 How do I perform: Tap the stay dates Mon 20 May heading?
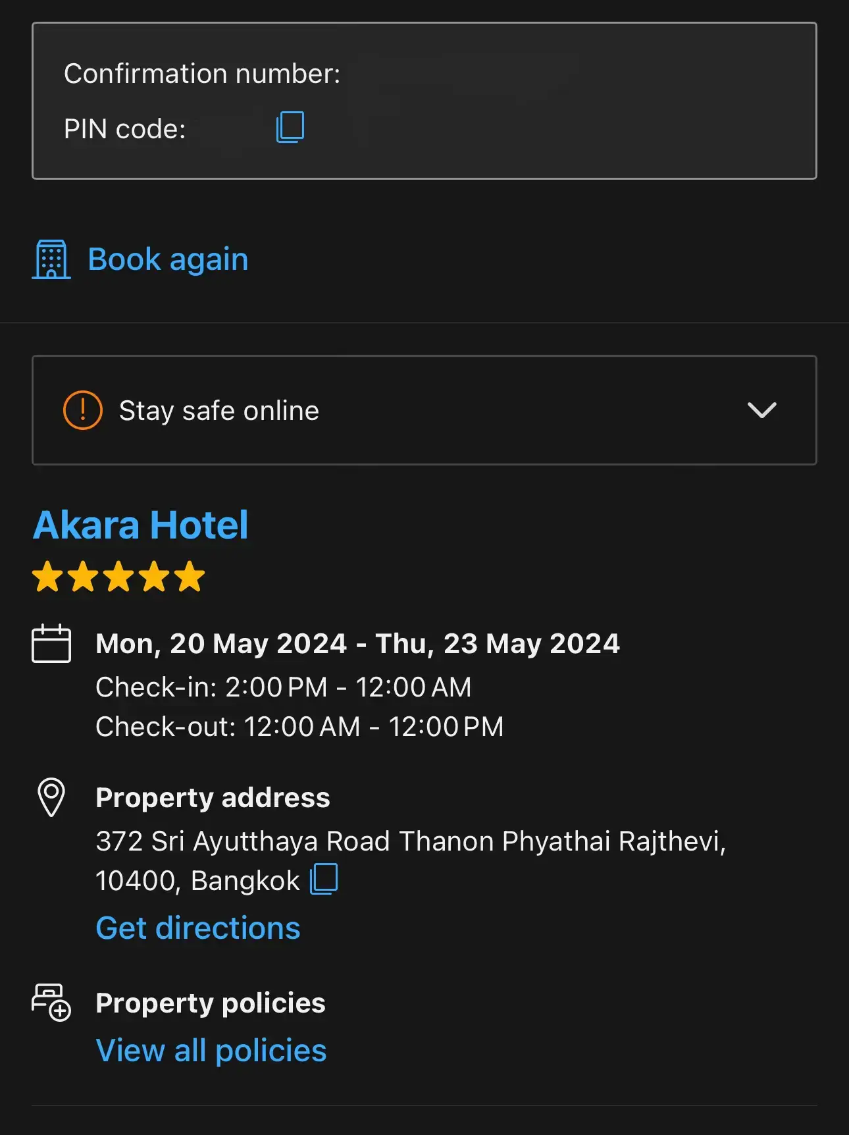pos(358,644)
